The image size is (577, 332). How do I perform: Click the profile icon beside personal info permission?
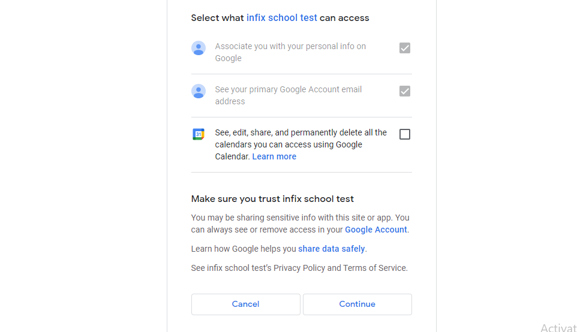[x=199, y=48]
